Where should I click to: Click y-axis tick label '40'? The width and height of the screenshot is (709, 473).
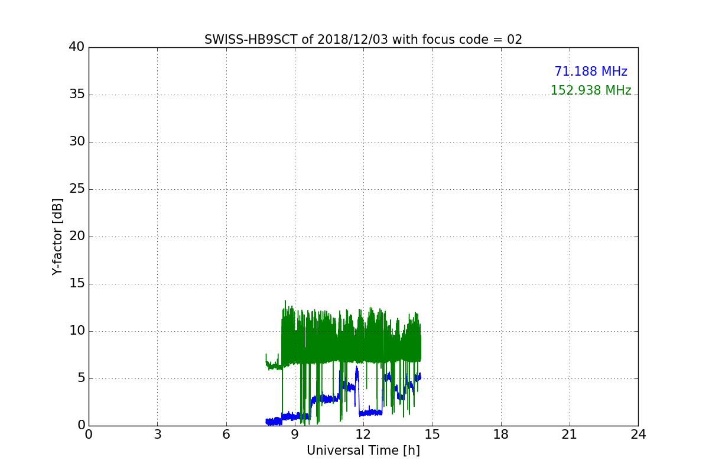click(x=77, y=47)
